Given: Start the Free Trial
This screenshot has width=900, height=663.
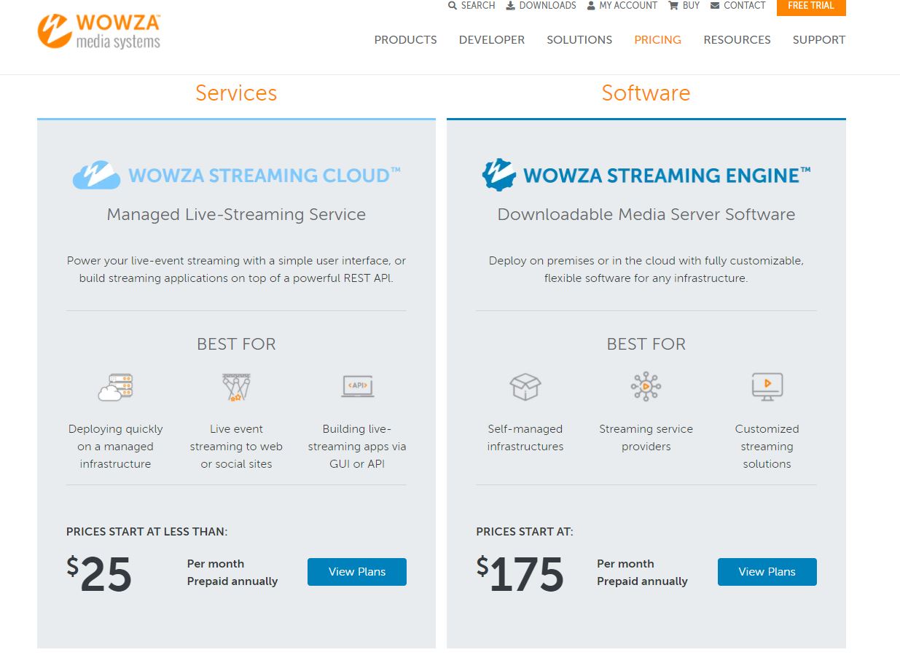Looking at the screenshot, I should (811, 7).
